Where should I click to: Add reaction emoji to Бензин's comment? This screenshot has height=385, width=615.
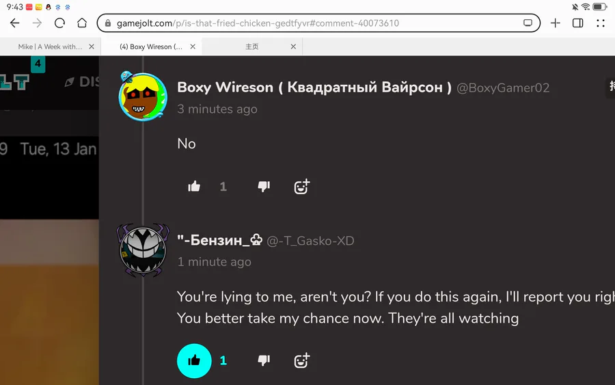301,360
